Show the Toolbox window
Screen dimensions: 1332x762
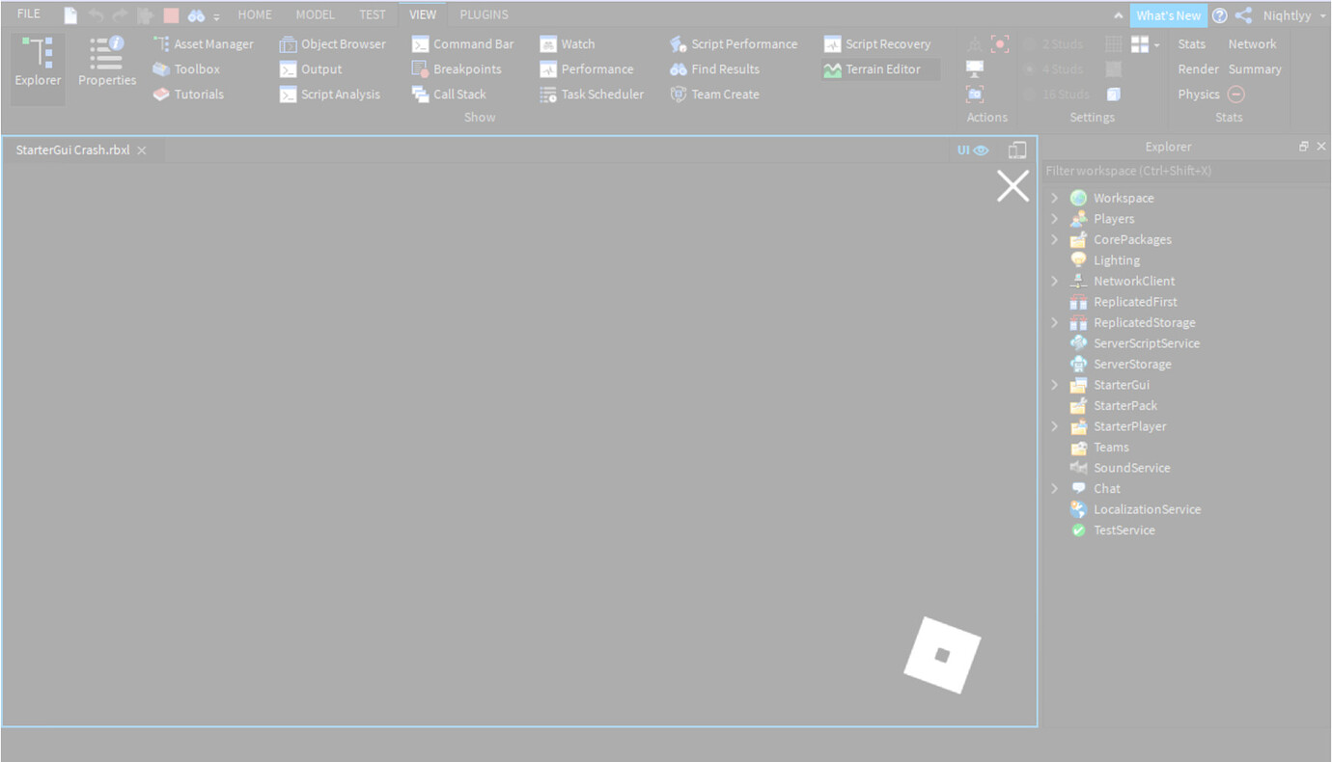pyautogui.click(x=186, y=69)
